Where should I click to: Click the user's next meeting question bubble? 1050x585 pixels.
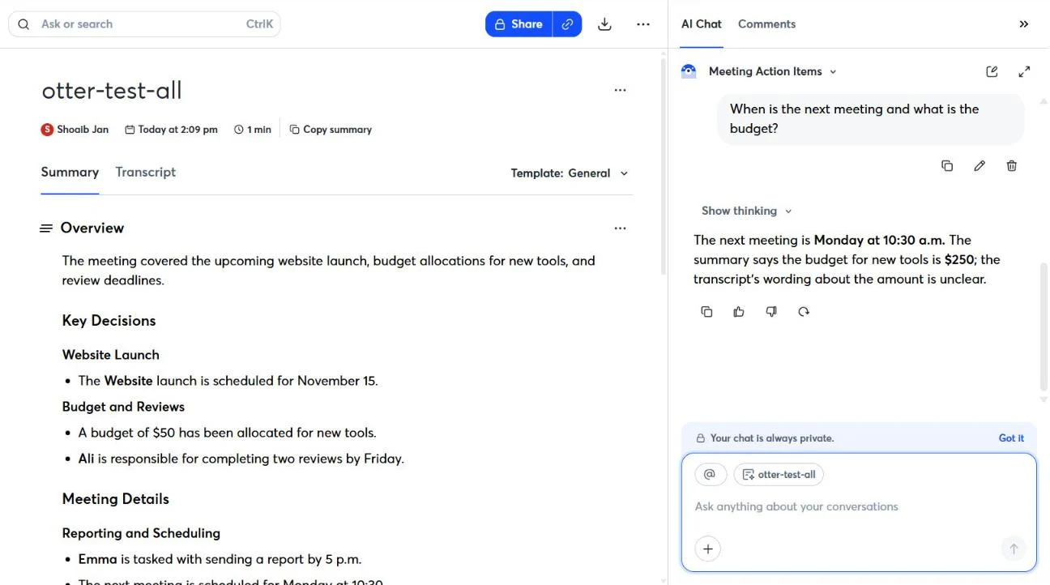point(871,119)
